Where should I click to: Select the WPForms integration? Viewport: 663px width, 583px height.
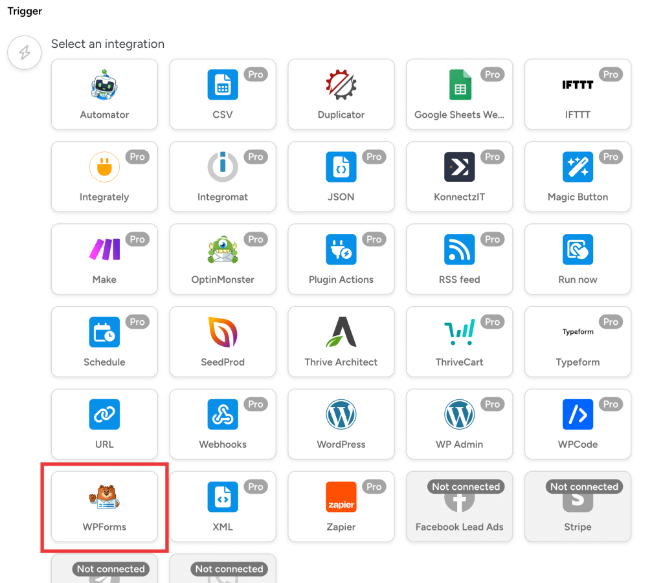pyautogui.click(x=104, y=507)
